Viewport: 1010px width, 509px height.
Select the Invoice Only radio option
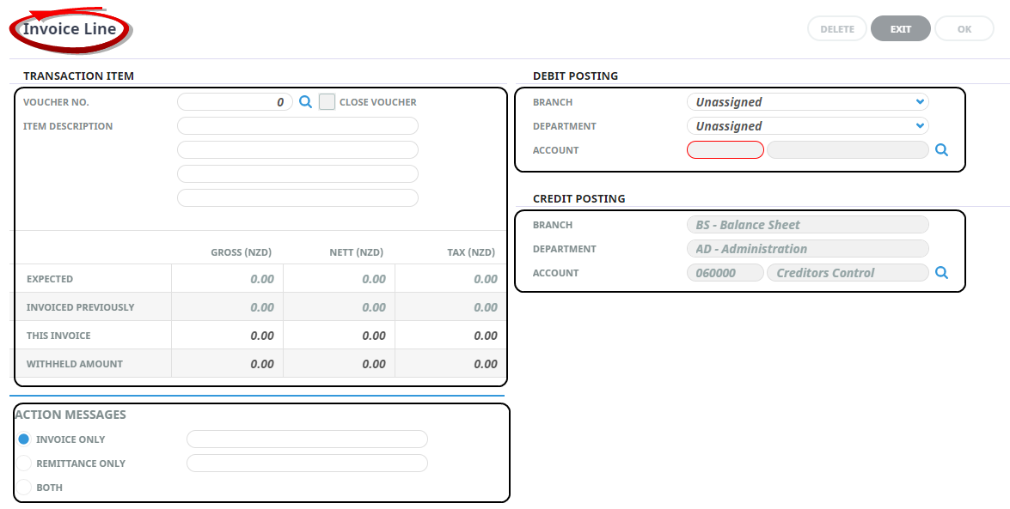tap(24, 439)
